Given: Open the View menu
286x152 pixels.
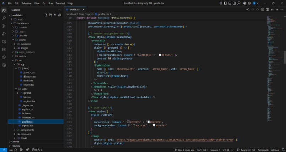Looking at the screenshot, I should (x=37, y=3).
